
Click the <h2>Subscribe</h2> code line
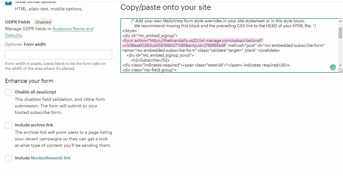pyautogui.click(x=150, y=60)
